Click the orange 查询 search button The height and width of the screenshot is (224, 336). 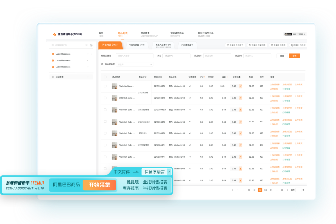pyautogui.click(x=294, y=56)
